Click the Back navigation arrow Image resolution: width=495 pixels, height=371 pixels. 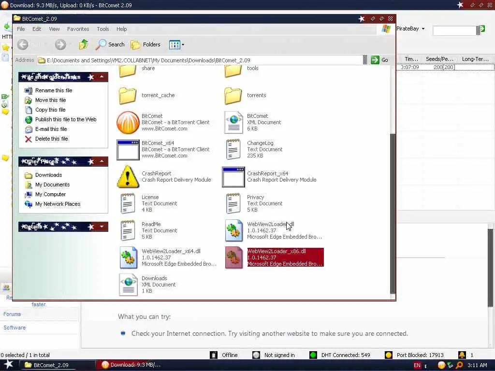(23, 44)
